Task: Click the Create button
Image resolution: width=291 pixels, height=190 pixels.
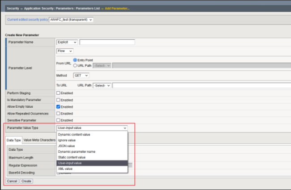Action: coord(26,181)
